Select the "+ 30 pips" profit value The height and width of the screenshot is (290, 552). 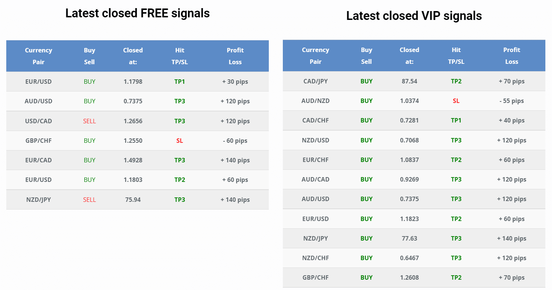point(235,82)
